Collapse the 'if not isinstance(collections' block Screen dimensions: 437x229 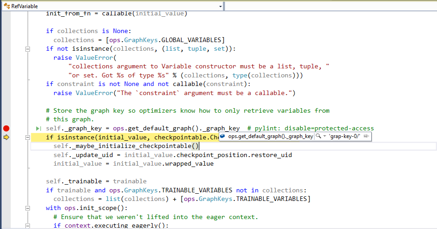pyautogui.click(x=28, y=49)
